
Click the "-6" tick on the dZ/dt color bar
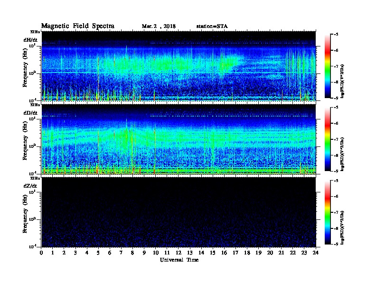336,197
